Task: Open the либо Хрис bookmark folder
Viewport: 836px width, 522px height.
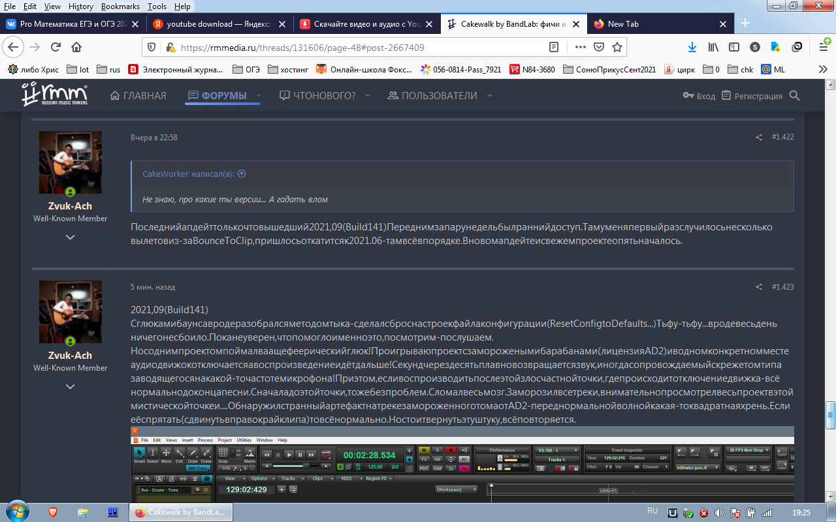Action: 33,69
